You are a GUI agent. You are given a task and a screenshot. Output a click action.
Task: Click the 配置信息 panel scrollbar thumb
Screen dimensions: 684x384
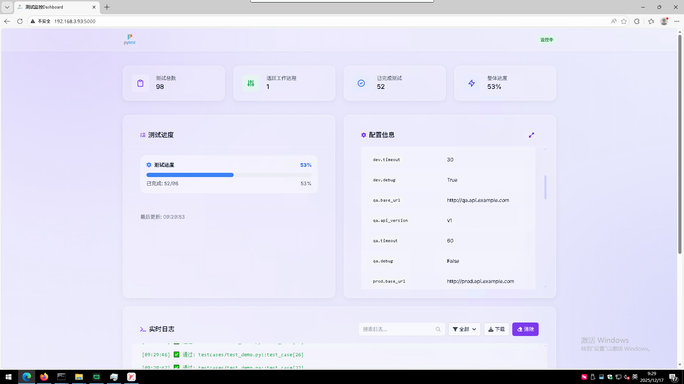[545, 187]
